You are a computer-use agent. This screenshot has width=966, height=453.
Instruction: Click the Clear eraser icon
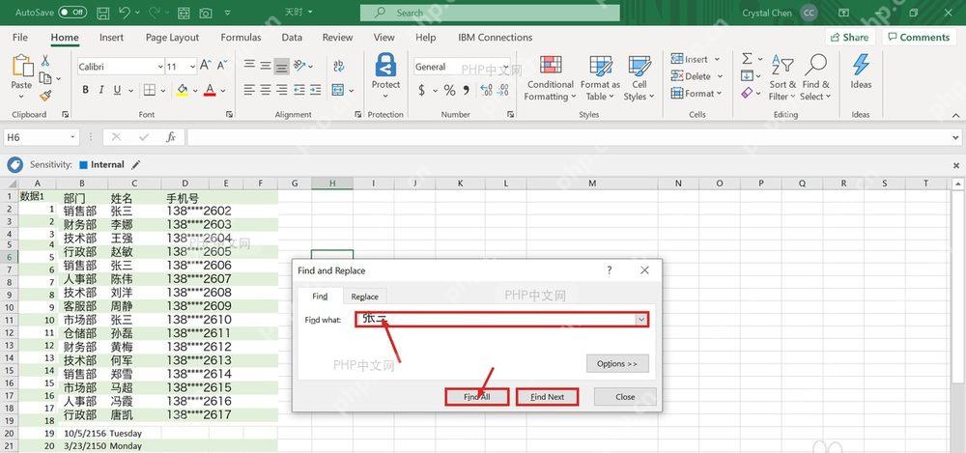point(747,93)
